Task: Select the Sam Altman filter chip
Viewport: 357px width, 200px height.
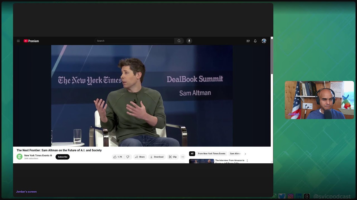Action: click(235, 154)
